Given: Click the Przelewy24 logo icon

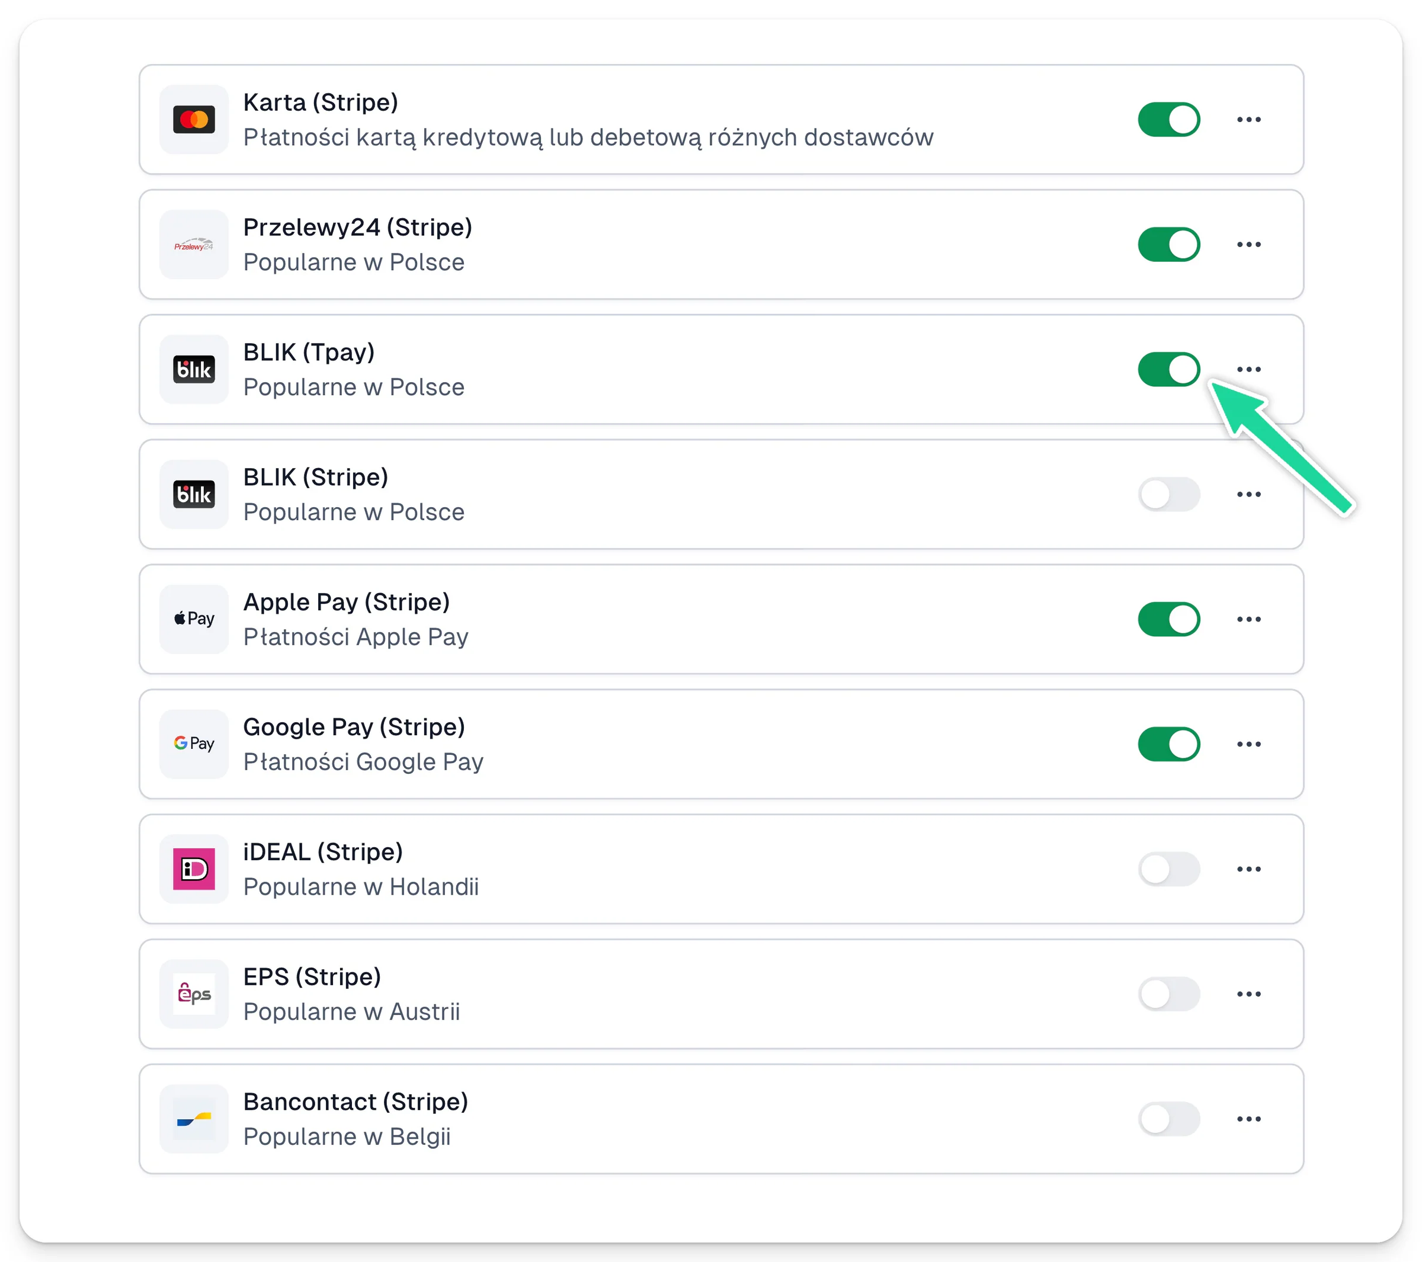Looking at the screenshot, I should [194, 245].
